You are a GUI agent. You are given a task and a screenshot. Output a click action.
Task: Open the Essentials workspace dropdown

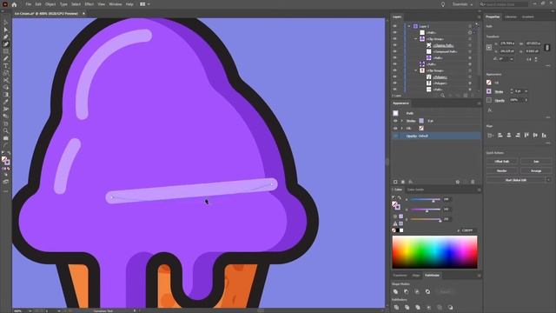462,4
